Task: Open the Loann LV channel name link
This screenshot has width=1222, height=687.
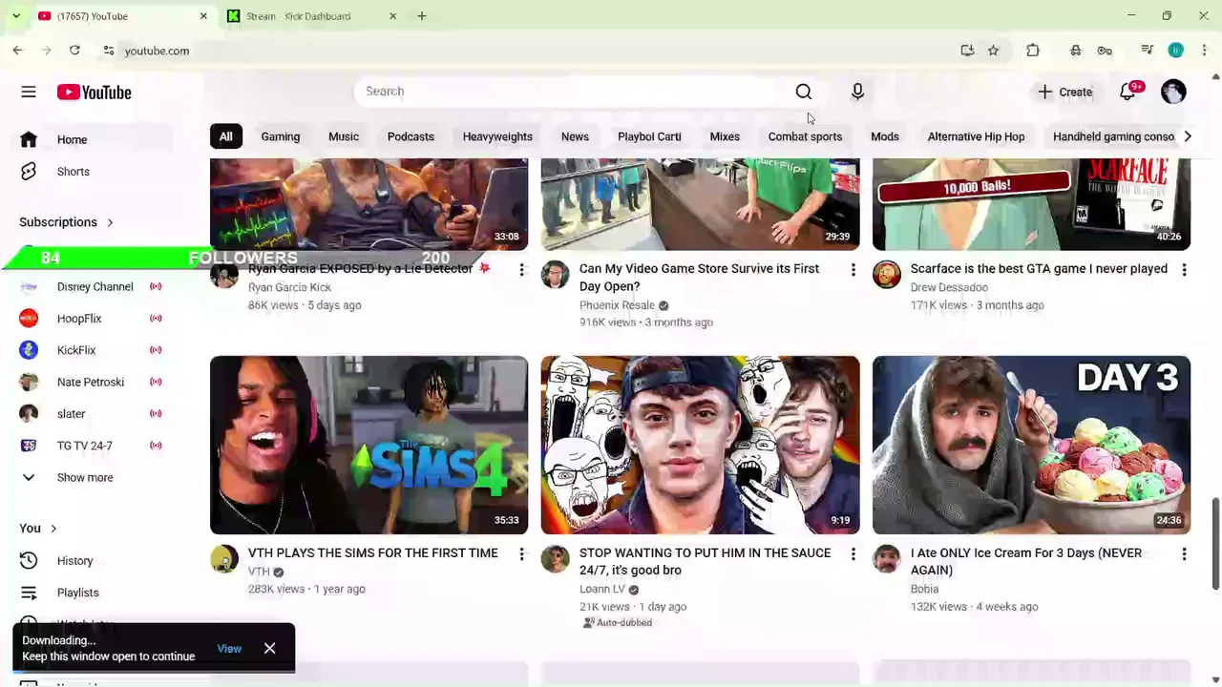Action: point(601,590)
